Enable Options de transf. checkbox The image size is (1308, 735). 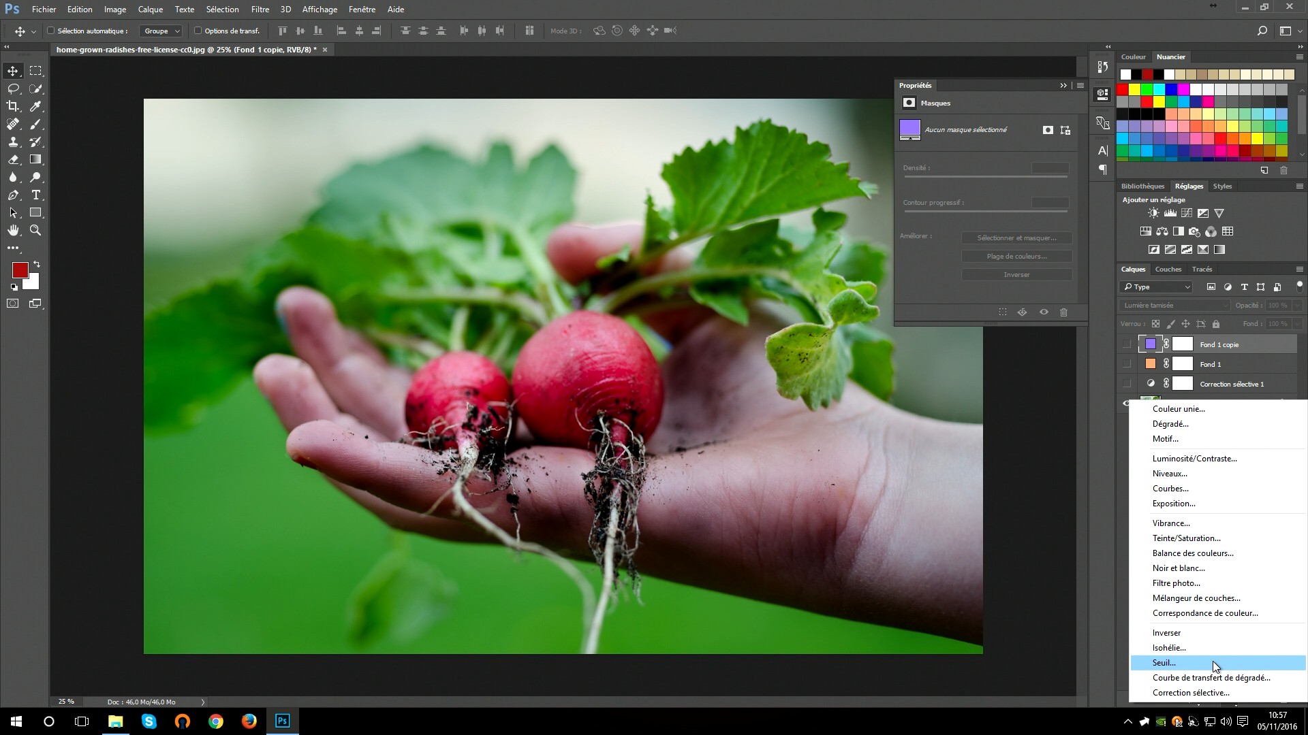(x=198, y=31)
